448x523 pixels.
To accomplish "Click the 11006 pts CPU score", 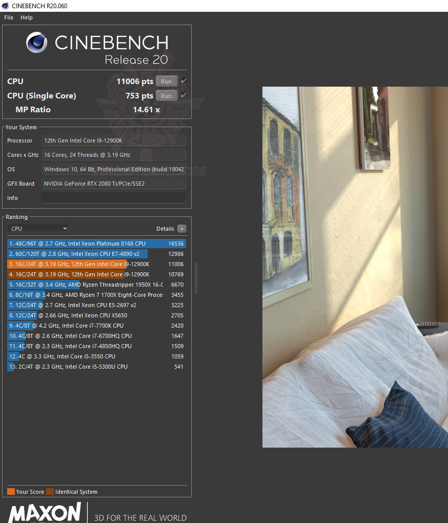I will 135,82.
